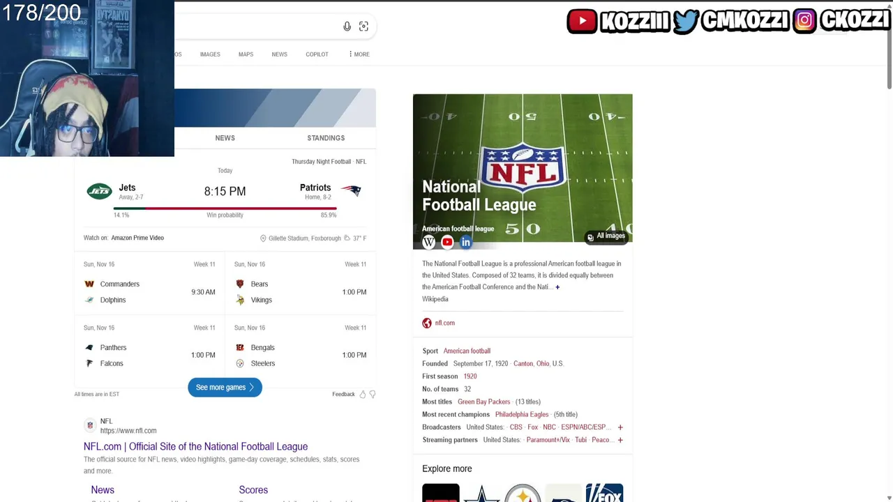Click the Thursday Night Football label
The height and width of the screenshot is (502, 893).
coord(321,162)
